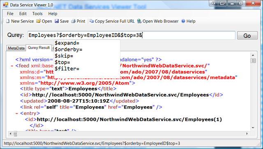Click the window minimize button

click(232, 3)
